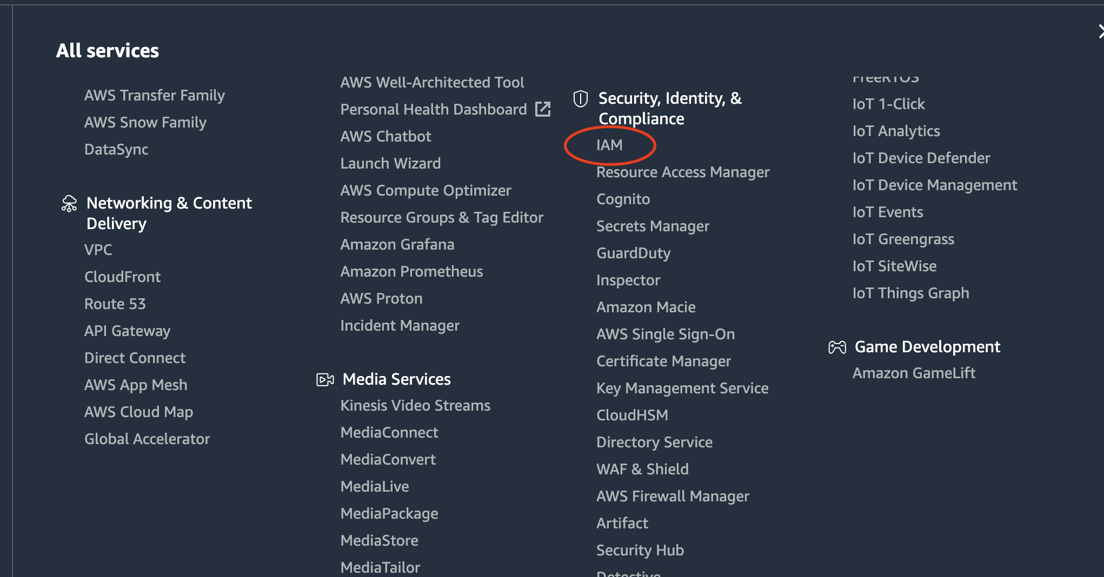Open Key Management Service
Image resolution: width=1104 pixels, height=577 pixels.
[682, 388]
